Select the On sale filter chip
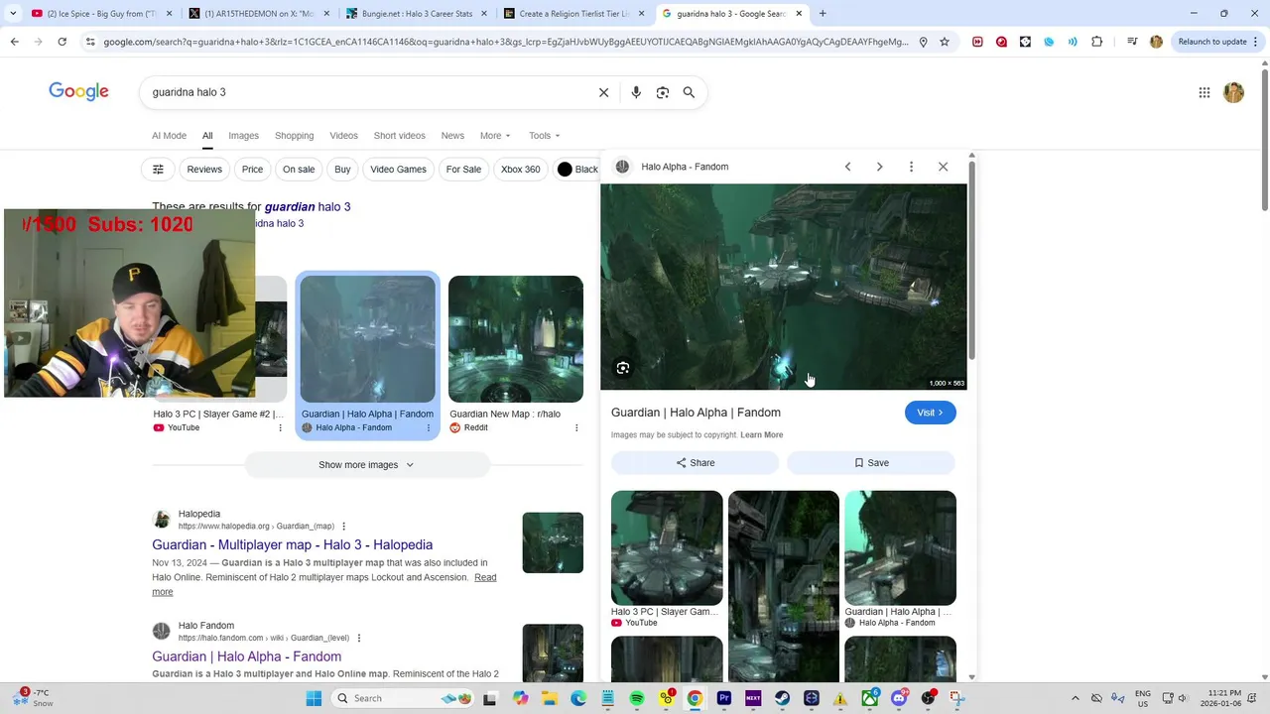Viewport: 1270px width, 714px height. [x=299, y=170]
